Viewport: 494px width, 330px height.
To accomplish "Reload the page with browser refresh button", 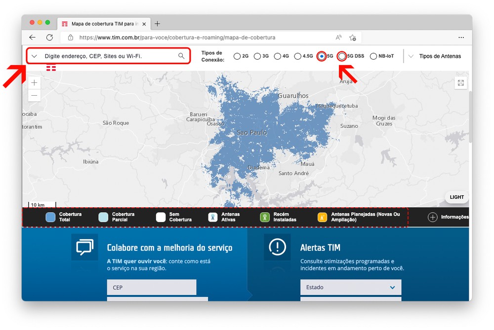I will 49,37.
